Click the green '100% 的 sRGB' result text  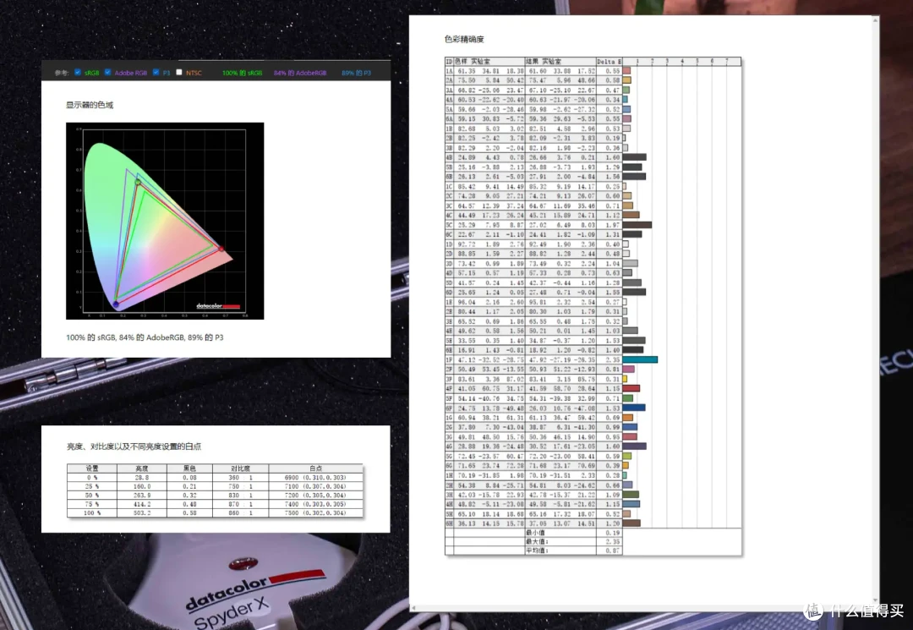pyautogui.click(x=243, y=73)
